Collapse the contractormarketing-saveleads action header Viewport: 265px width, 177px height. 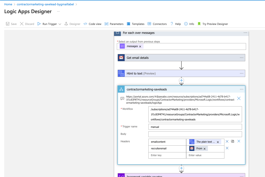[181, 89]
